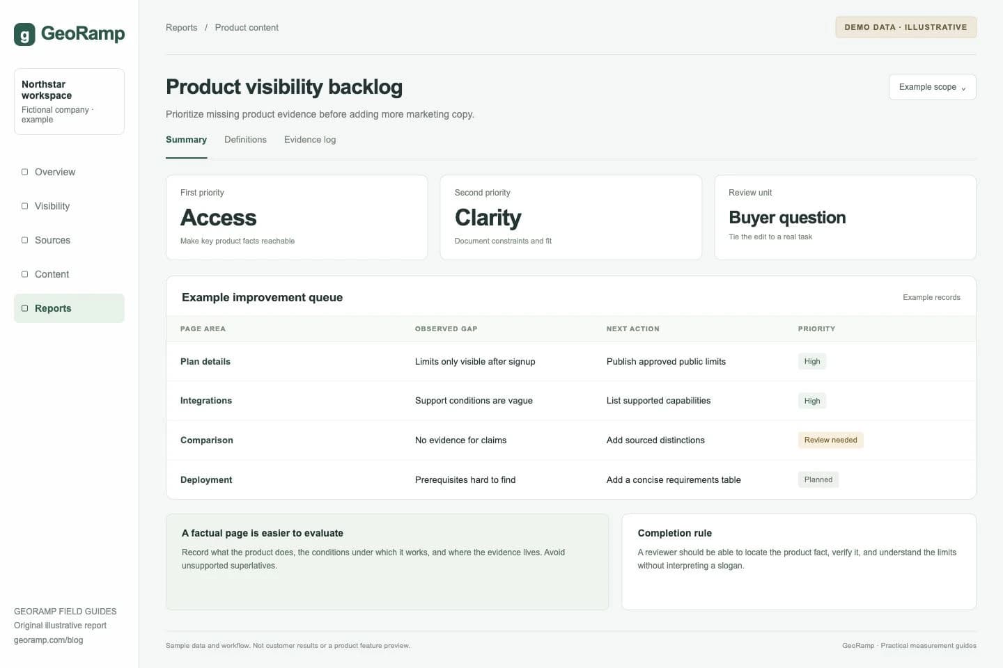This screenshot has width=1003, height=668.
Task: Open the Example scope dropdown
Action: click(932, 87)
